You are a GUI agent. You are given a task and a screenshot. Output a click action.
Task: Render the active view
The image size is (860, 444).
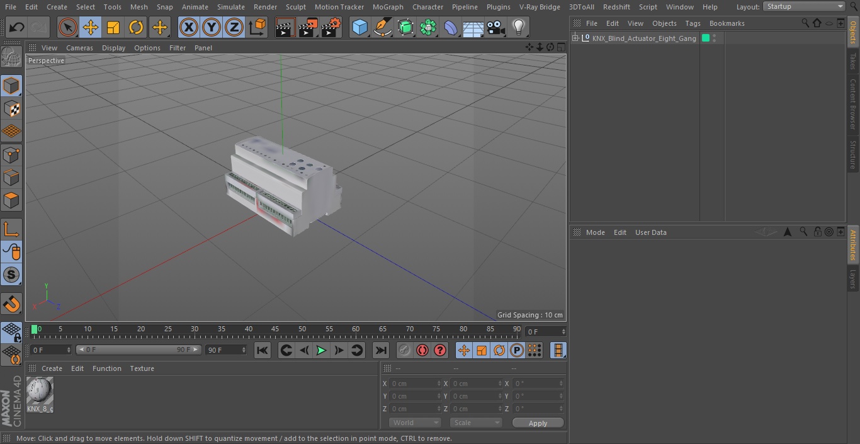pyautogui.click(x=285, y=27)
